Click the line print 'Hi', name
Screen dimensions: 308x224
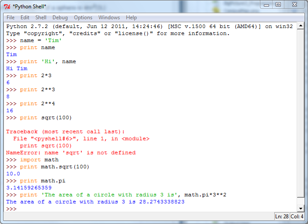click(41, 62)
